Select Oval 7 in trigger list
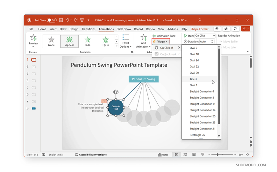 click(200, 48)
